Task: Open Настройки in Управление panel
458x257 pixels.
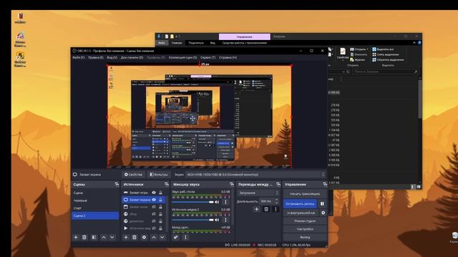Action: 305,229
